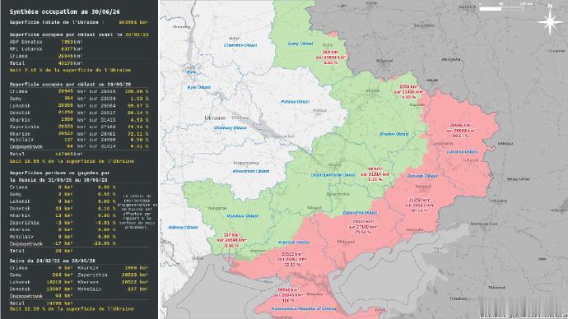Click the 'Kherson Oblast' map label
This screenshot has width=568, height=319.
pyautogui.click(x=294, y=243)
